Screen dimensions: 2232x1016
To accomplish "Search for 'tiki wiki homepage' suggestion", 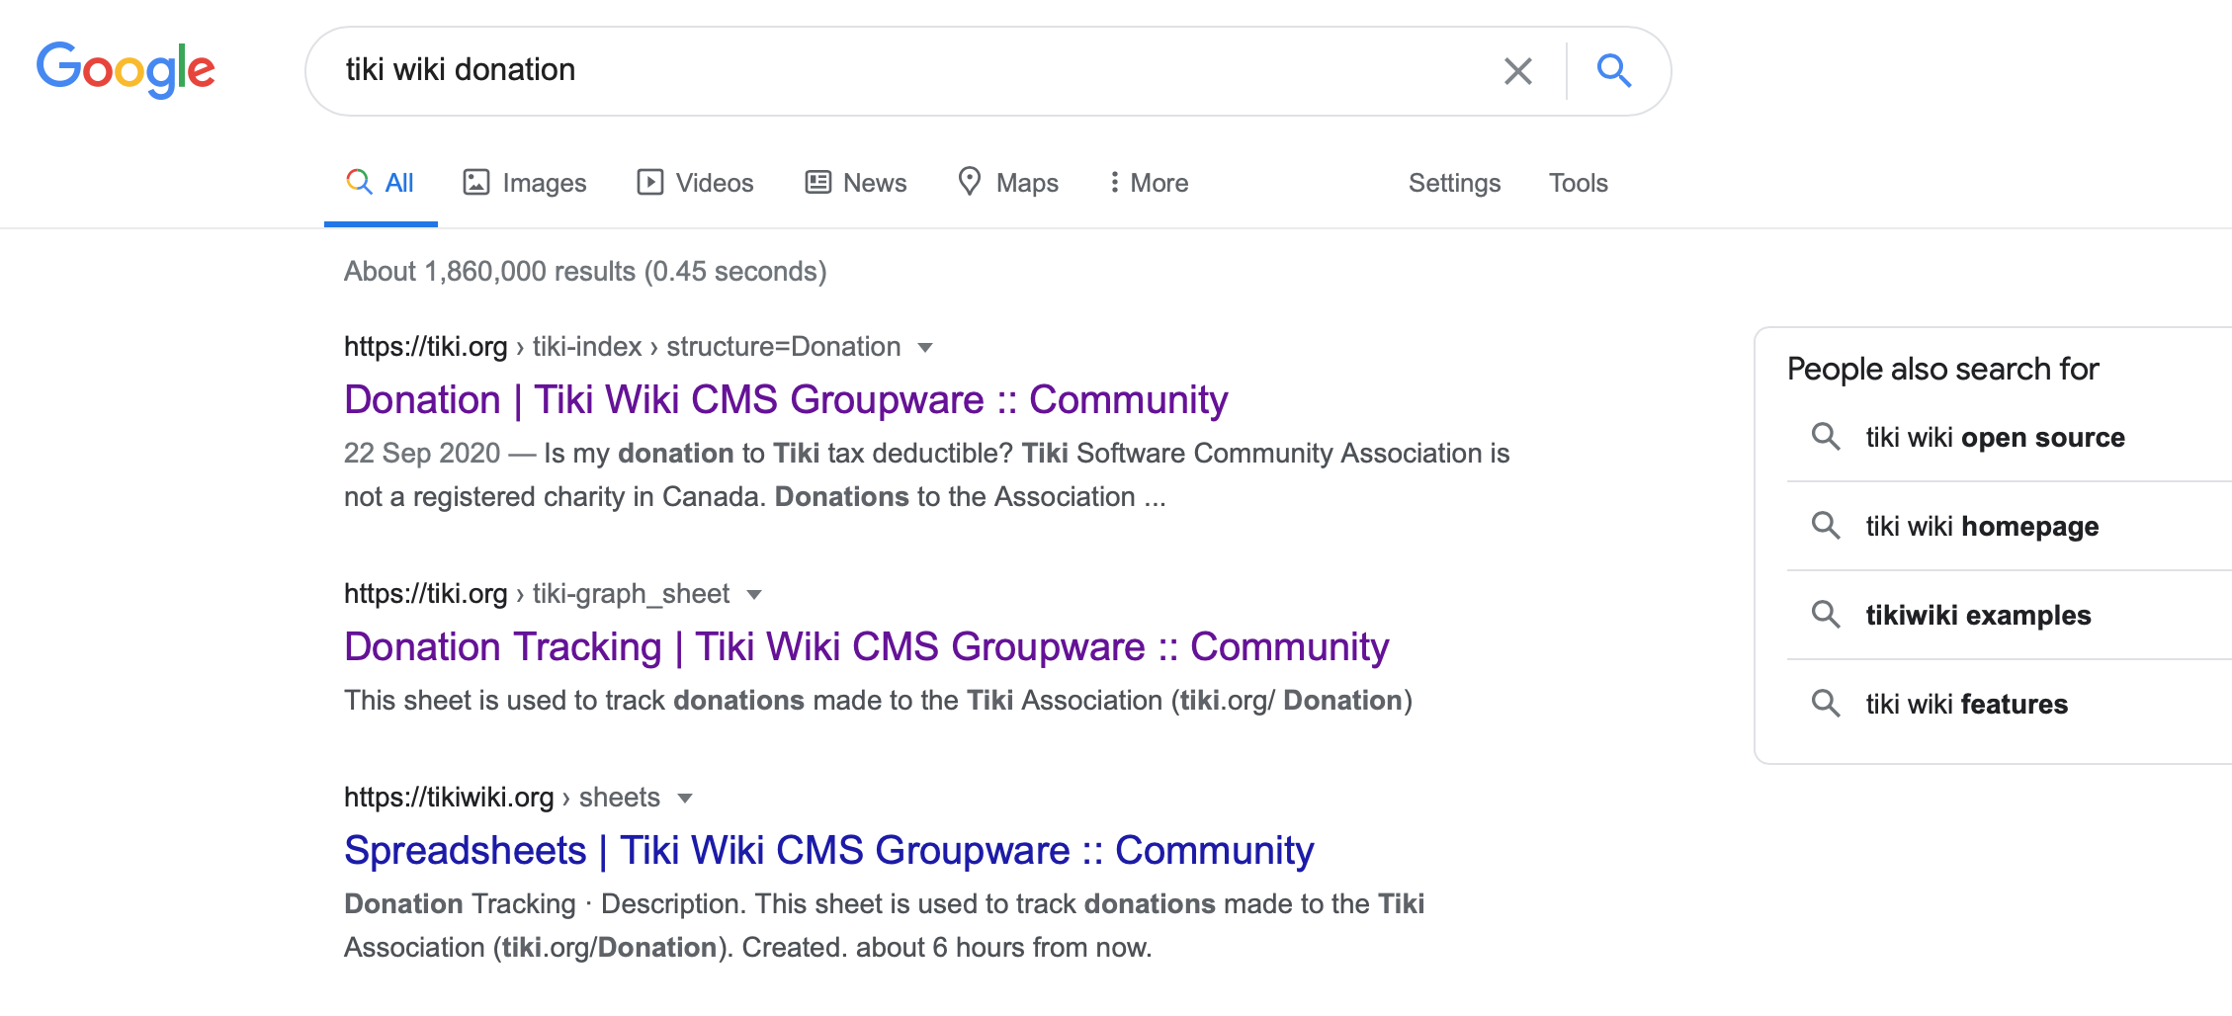I will (1983, 527).
